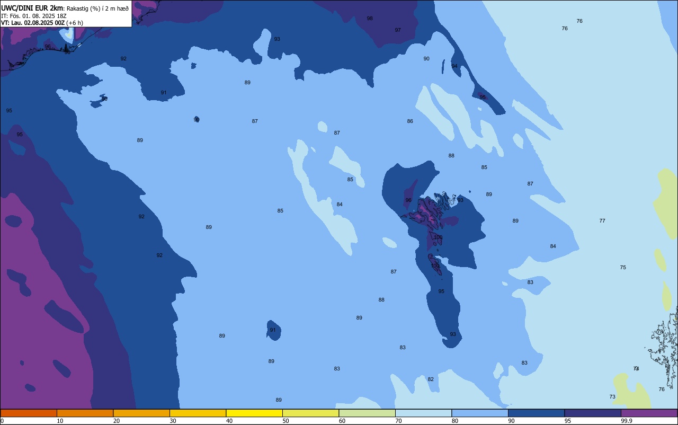Click the medium blue 90–95 legend swatch
The height and width of the screenshot is (425, 678).
click(536, 413)
